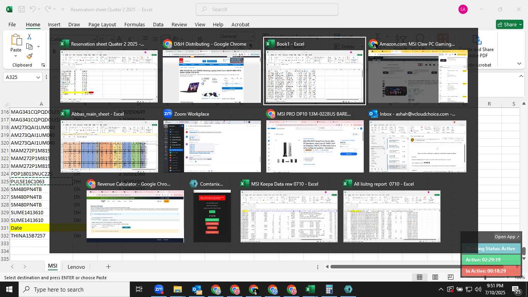
Task: Open Task View from taskbar
Action: coord(139,289)
